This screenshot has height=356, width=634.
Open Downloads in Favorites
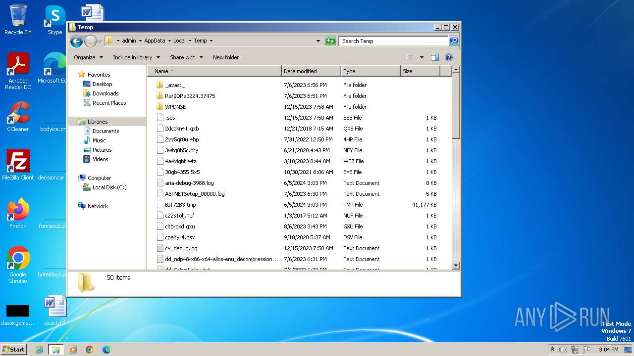click(x=105, y=93)
